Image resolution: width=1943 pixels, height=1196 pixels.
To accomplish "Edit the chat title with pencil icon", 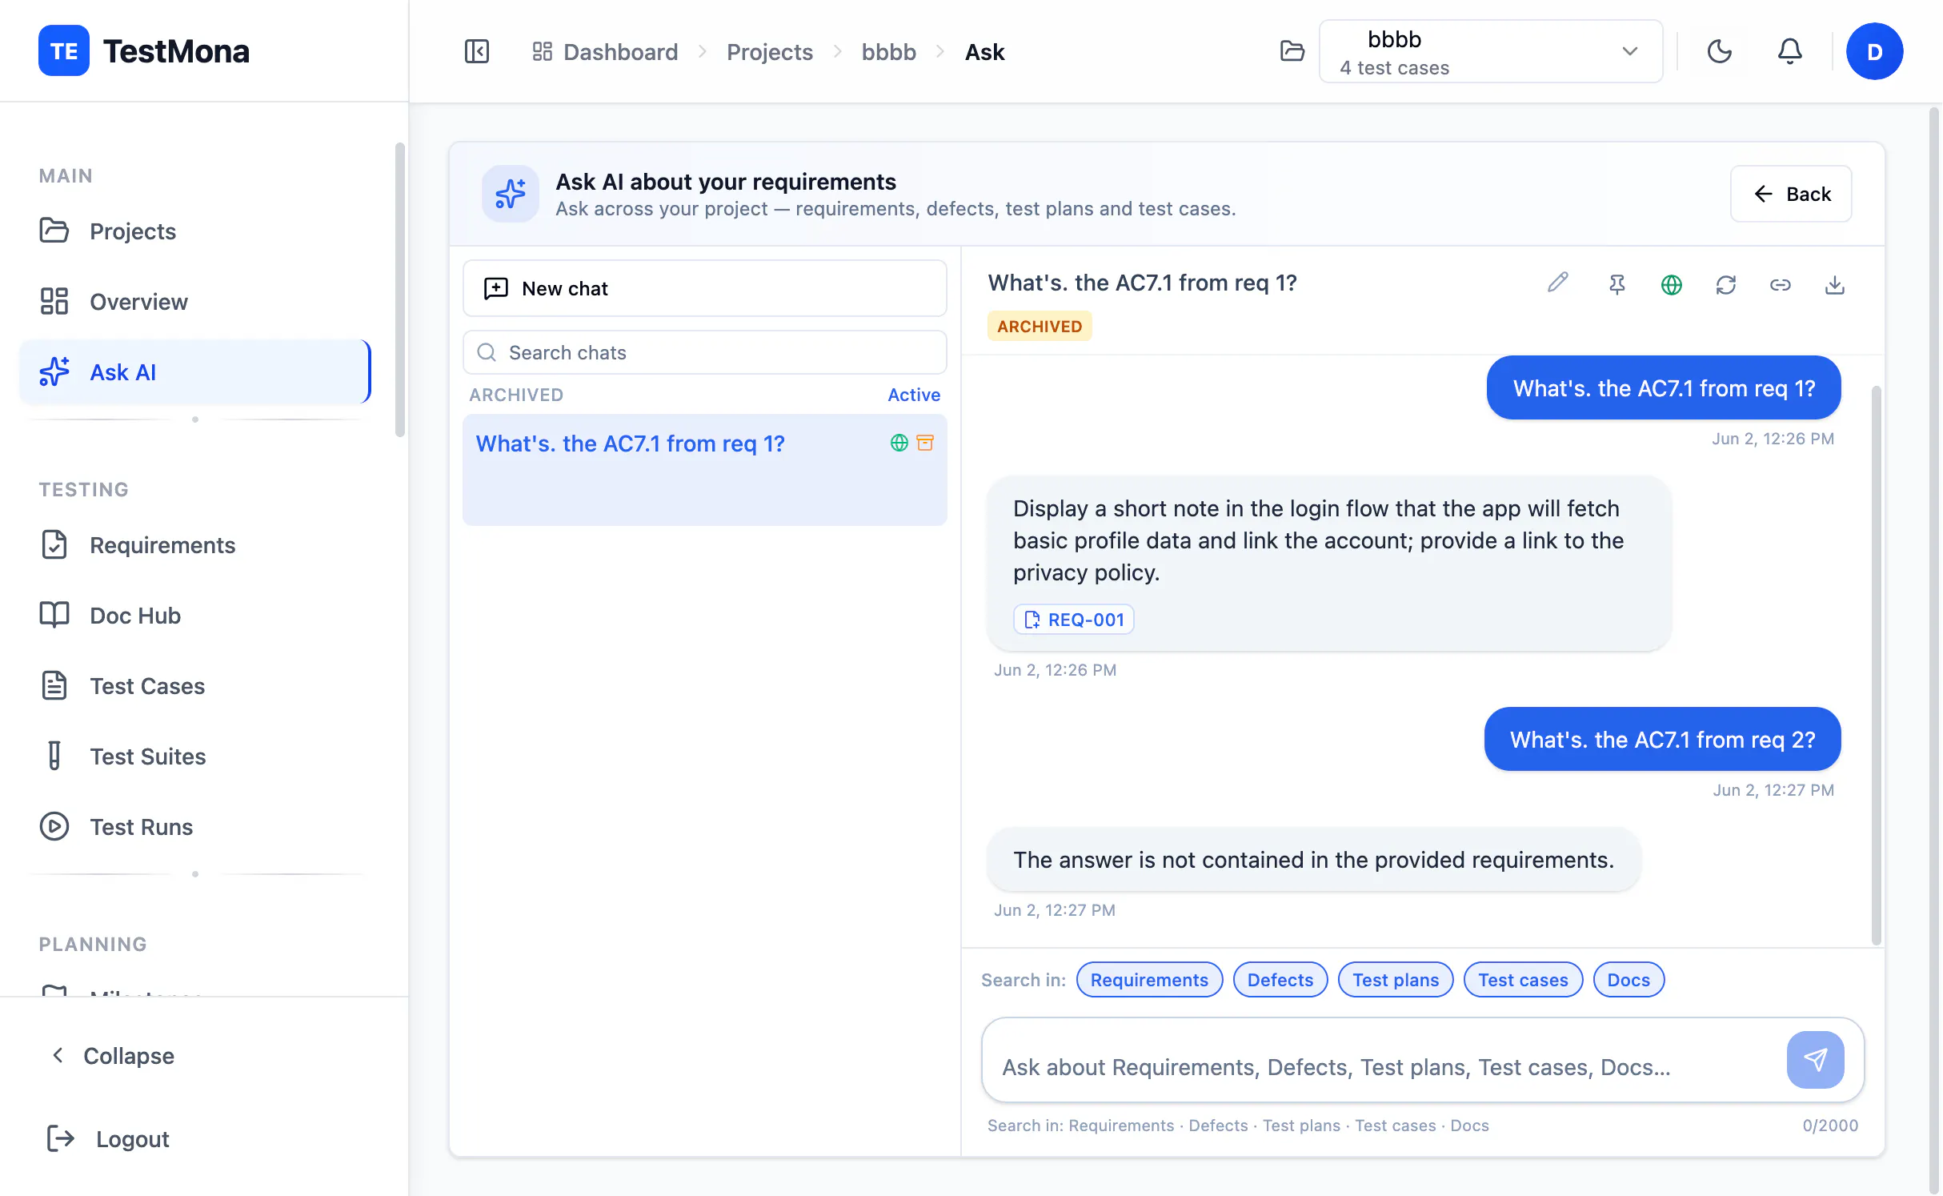I will [1557, 283].
